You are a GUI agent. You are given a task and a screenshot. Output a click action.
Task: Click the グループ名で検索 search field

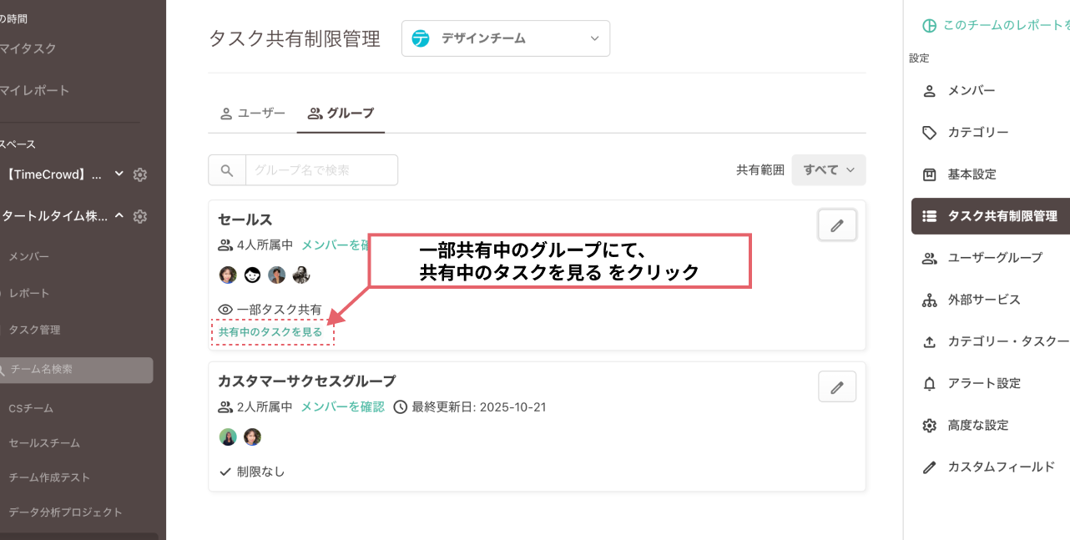point(320,169)
